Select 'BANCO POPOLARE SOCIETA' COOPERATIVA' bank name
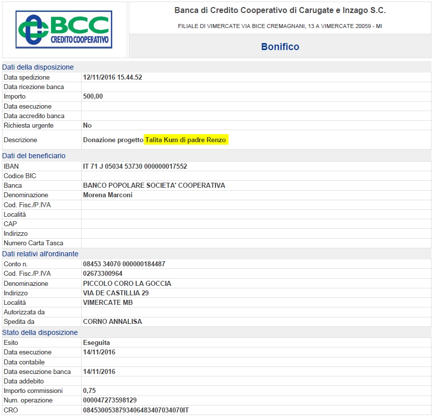 point(154,185)
